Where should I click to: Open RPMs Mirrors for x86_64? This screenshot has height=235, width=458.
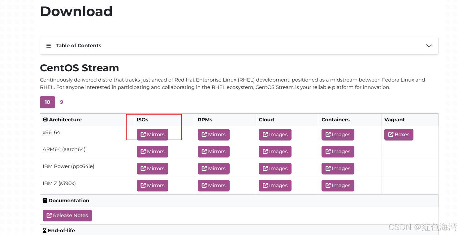(214, 135)
